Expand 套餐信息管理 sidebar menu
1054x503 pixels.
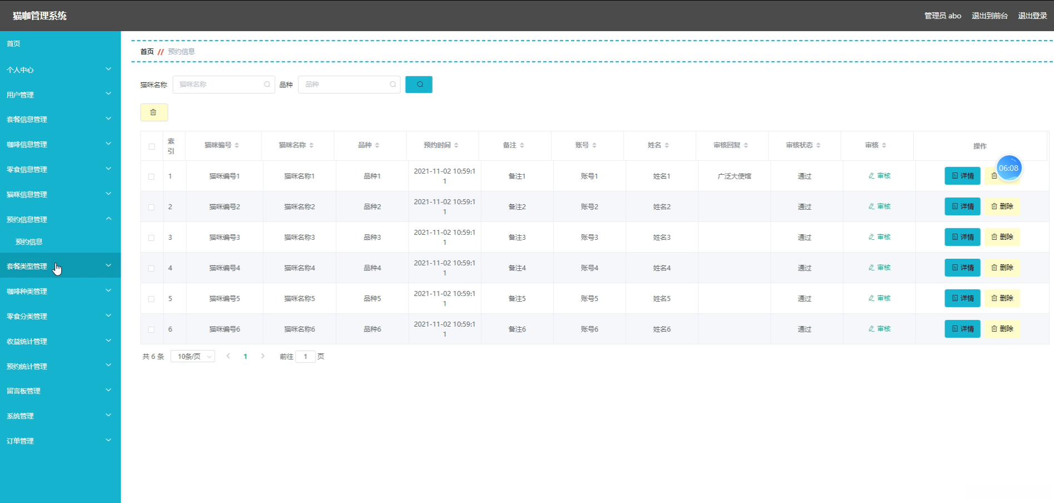click(x=60, y=119)
